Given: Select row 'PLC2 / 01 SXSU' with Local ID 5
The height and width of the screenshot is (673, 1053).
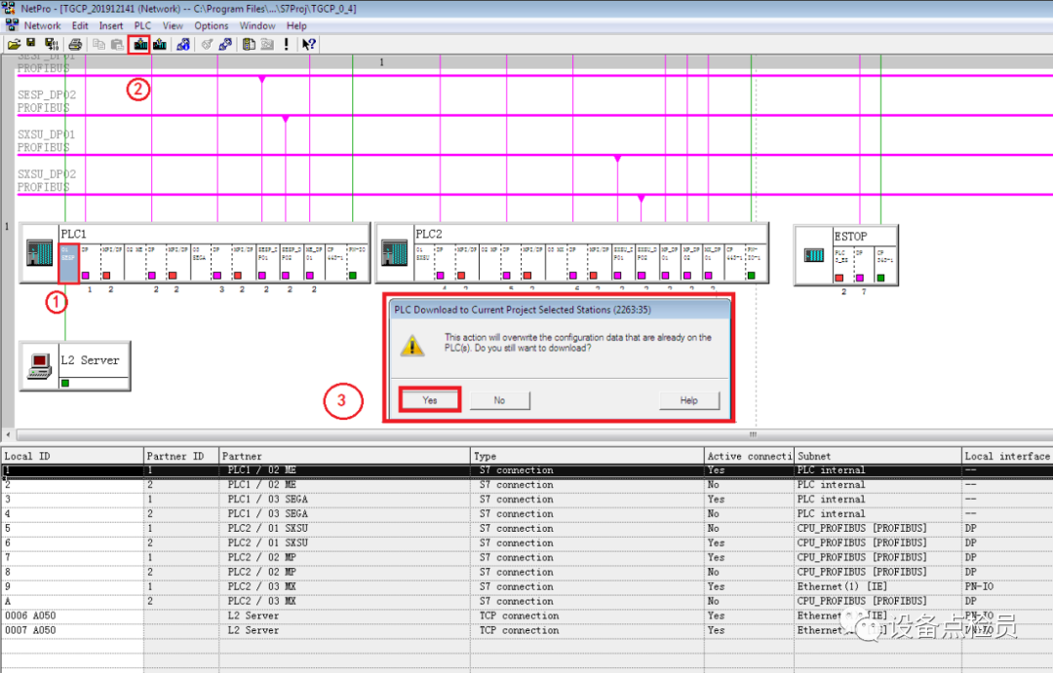Looking at the screenshot, I should point(526,528).
